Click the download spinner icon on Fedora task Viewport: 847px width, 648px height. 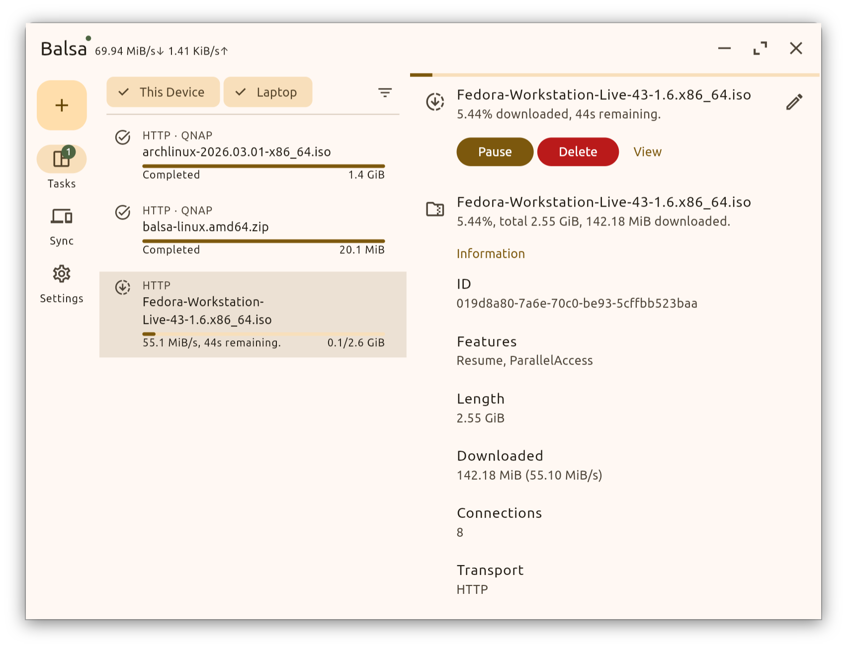tap(123, 287)
